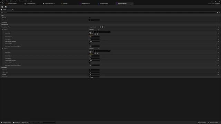Open the Asset menu
Image resolution: width=221 pixels, height=124 pixels.
click(x=15, y=1)
